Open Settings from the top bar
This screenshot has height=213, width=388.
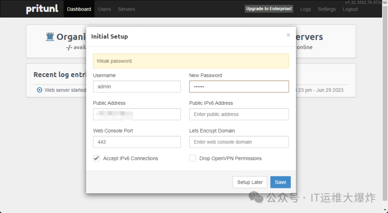click(327, 9)
